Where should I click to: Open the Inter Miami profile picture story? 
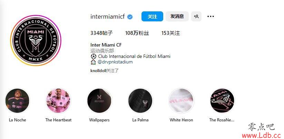click(36, 40)
